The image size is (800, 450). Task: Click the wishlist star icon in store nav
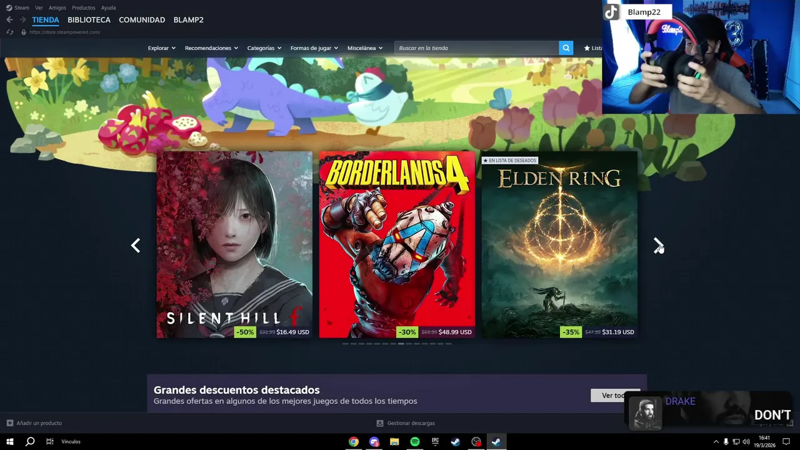pos(587,48)
